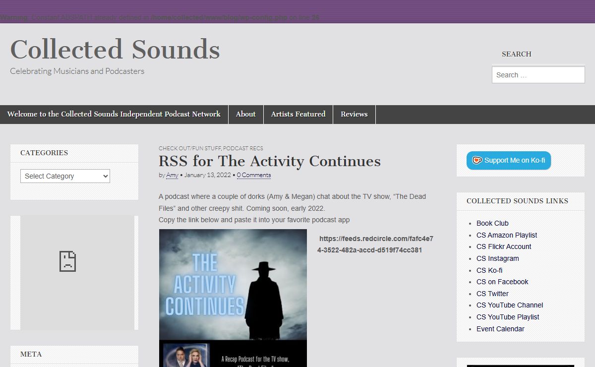Click the Categories widget heading
595x367 pixels.
click(44, 153)
